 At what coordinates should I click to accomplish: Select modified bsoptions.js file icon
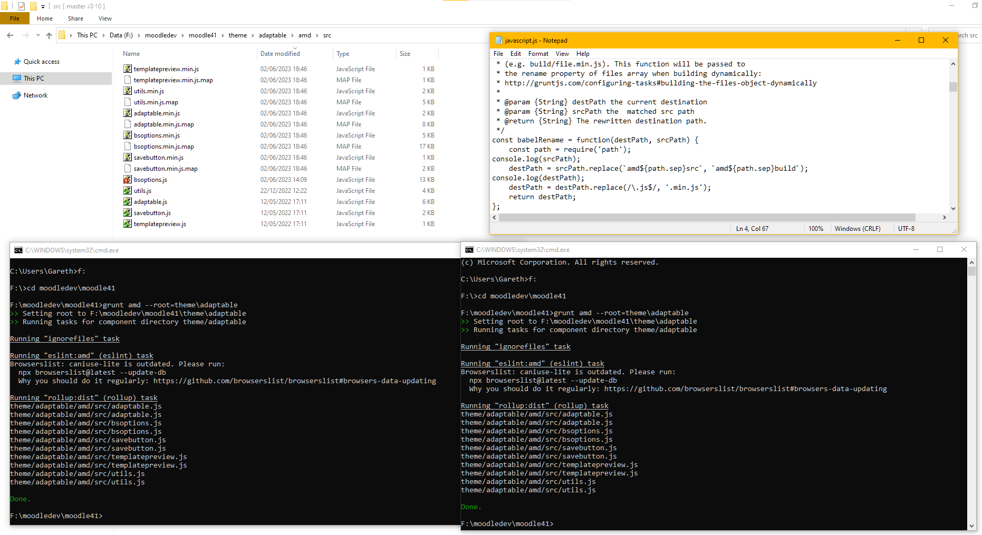(x=127, y=179)
